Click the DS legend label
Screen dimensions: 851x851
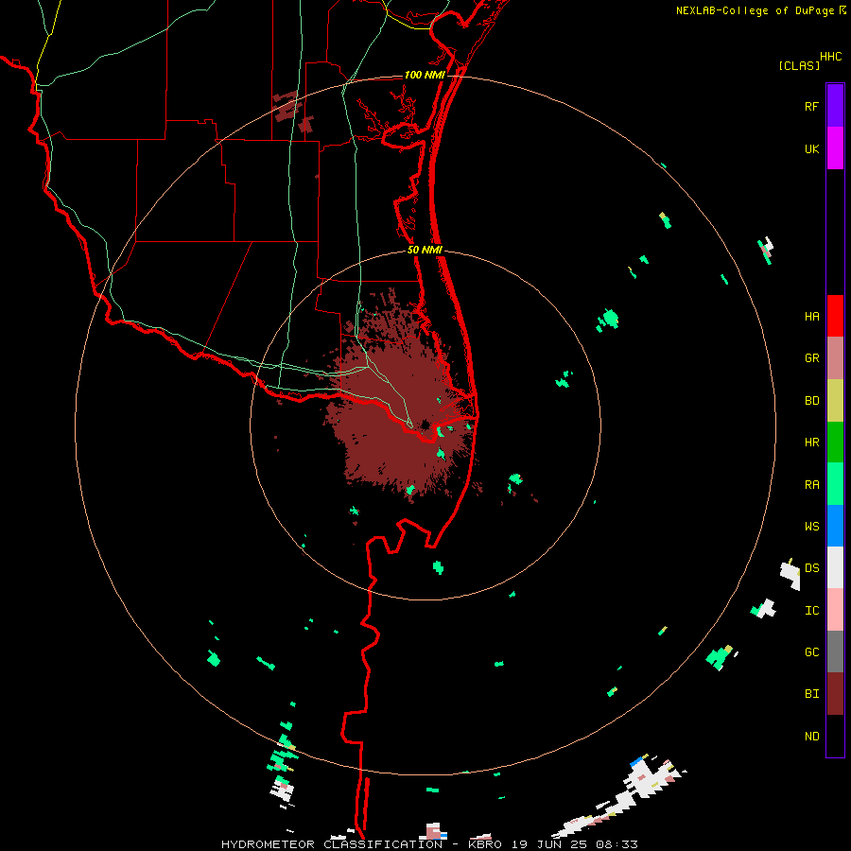point(811,567)
